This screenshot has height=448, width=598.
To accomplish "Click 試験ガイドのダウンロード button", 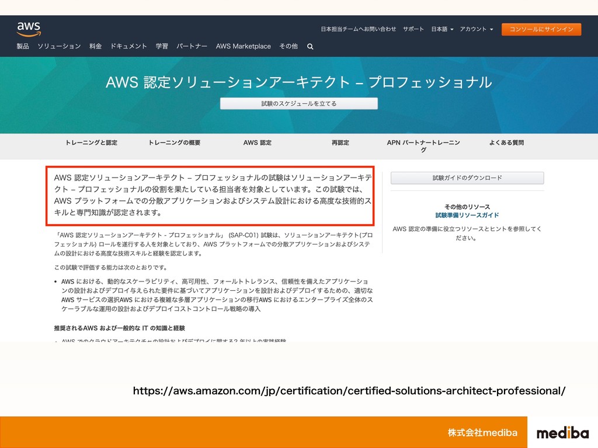I will coord(467,178).
